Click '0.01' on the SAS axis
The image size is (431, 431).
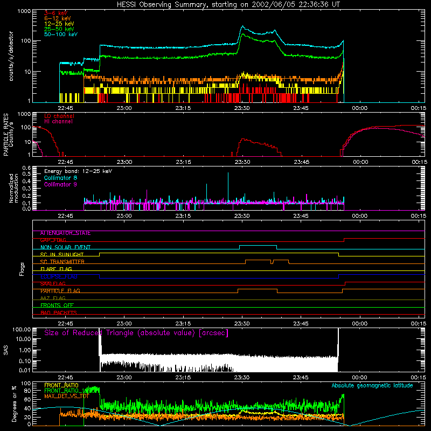coord(25,370)
